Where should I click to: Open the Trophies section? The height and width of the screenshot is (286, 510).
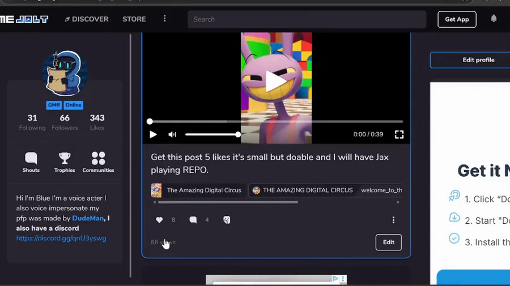65,162
